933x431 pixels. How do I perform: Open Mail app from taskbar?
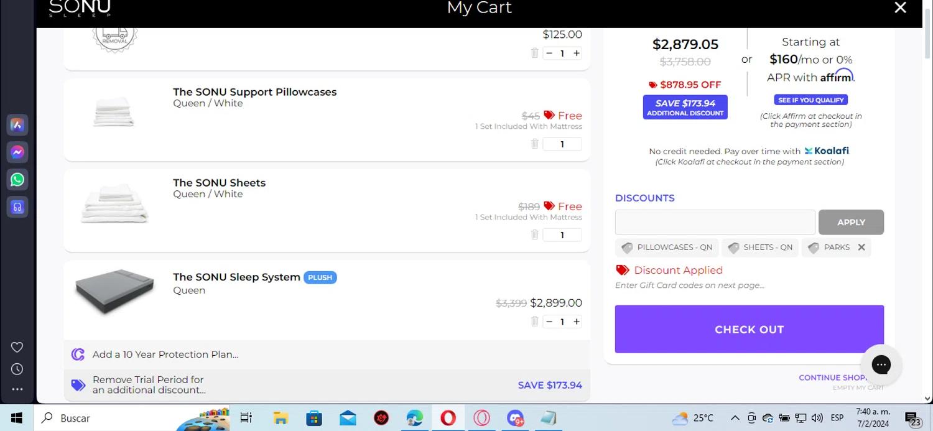[348, 418]
